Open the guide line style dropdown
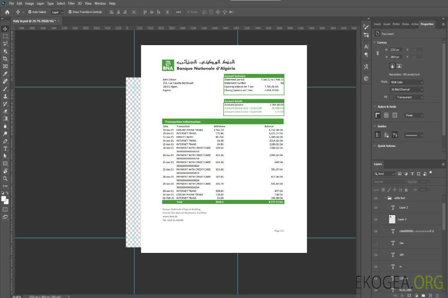The image size is (448, 298). click(414, 135)
